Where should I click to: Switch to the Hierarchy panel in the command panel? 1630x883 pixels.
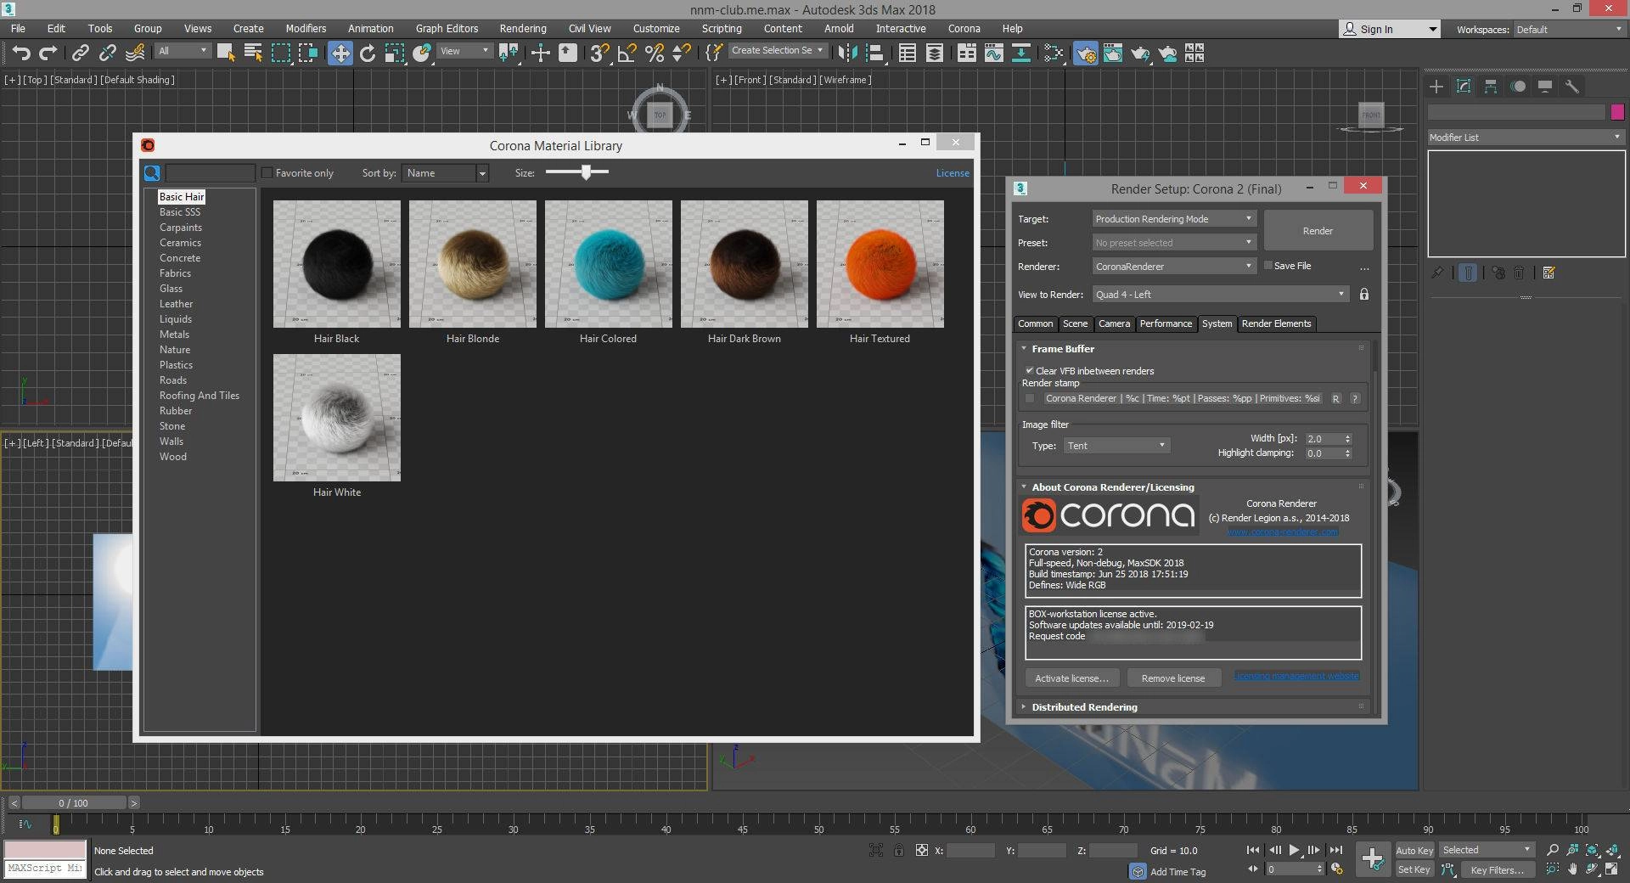[1491, 86]
